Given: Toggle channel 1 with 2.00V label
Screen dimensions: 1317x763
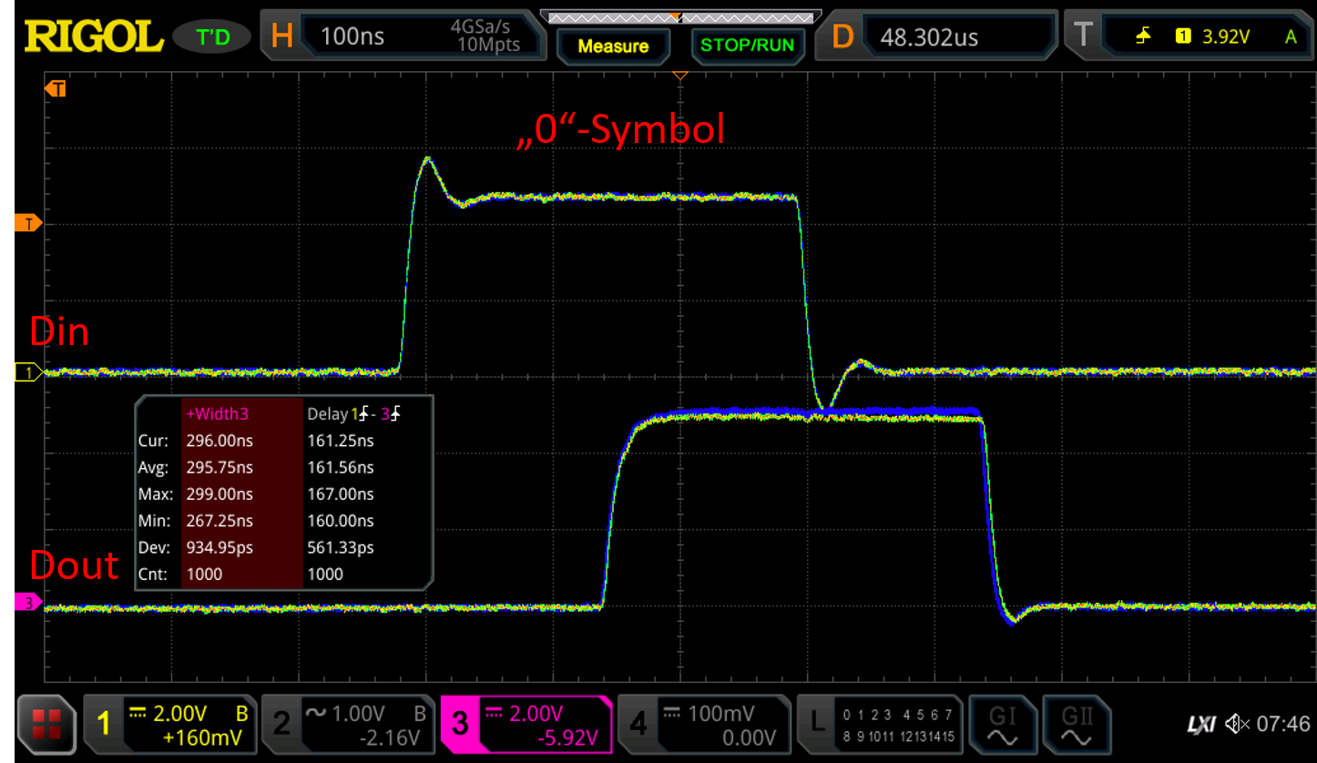Looking at the screenshot, I should click(169, 724).
